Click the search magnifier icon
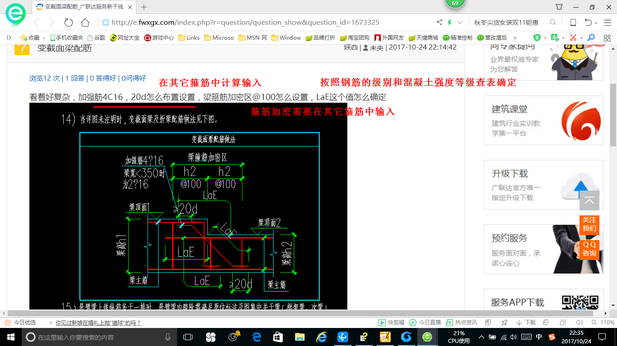The height and width of the screenshot is (346, 617). 553,23
